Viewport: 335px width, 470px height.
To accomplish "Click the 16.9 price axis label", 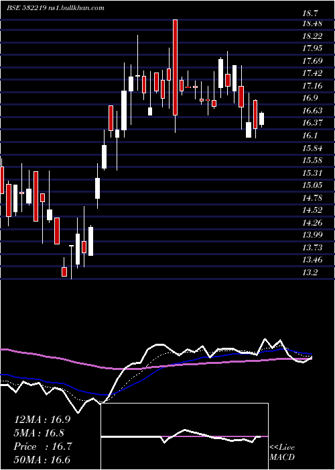I will (310, 98).
